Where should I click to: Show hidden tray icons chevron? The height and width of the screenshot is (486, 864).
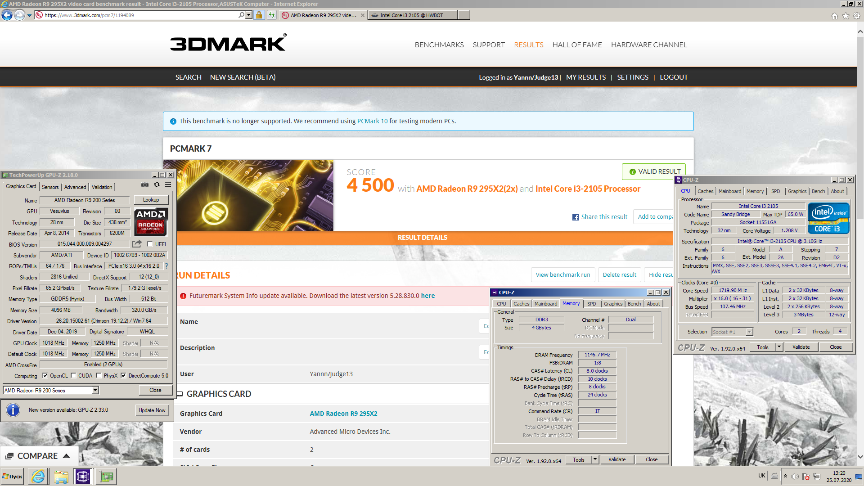[x=785, y=476]
